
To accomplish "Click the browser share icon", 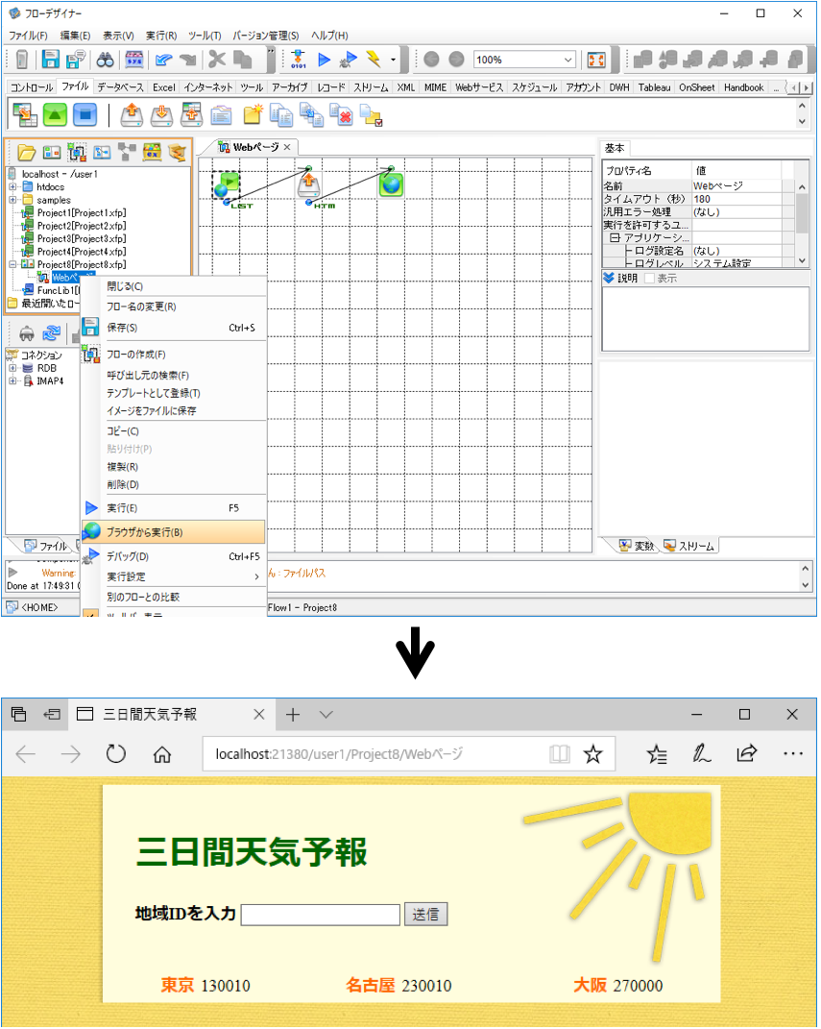I will 746,753.
